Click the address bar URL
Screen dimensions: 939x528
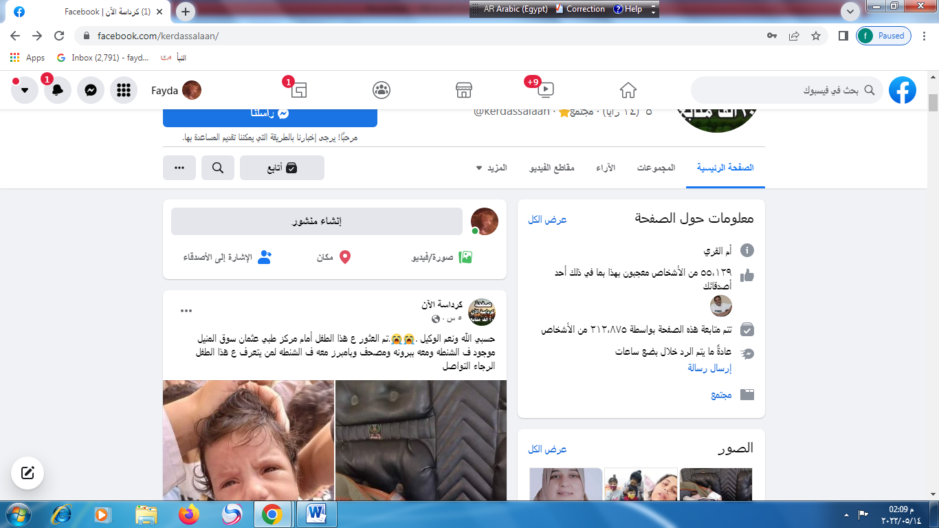[158, 36]
